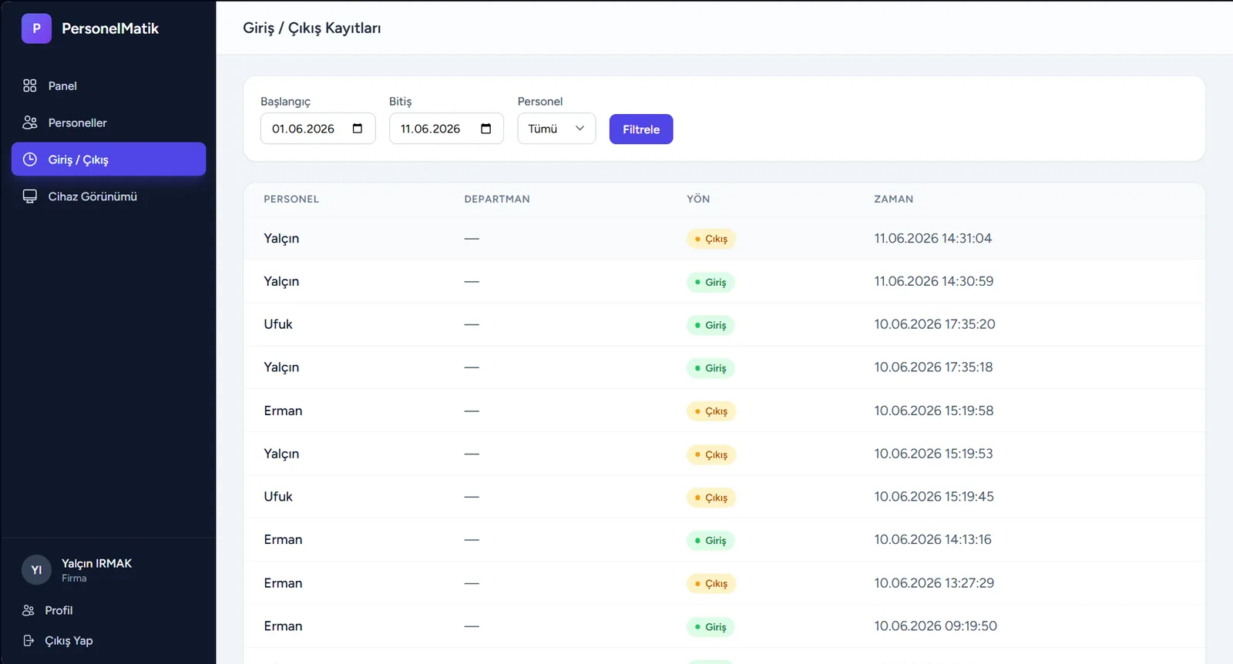
Task: Click the Başlangıç date field 01.06.2026
Action: pos(317,129)
